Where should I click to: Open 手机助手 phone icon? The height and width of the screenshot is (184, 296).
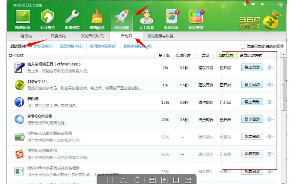[172, 17]
